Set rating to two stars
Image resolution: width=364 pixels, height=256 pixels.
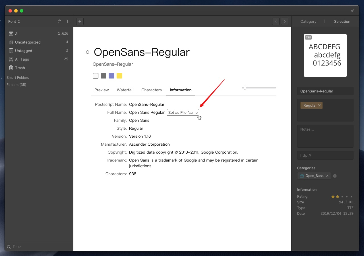pos(338,197)
